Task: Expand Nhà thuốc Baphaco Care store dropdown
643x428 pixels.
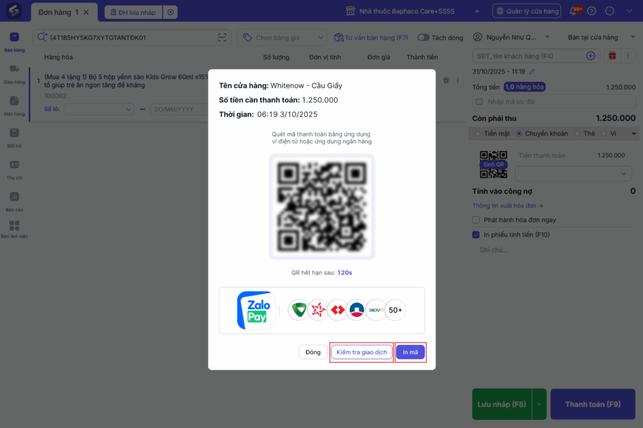Action: [x=477, y=11]
